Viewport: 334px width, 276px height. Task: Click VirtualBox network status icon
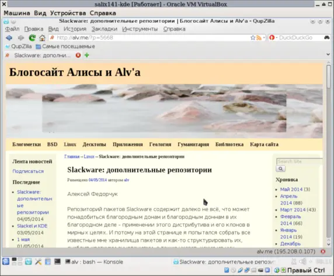tap(247, 271)
